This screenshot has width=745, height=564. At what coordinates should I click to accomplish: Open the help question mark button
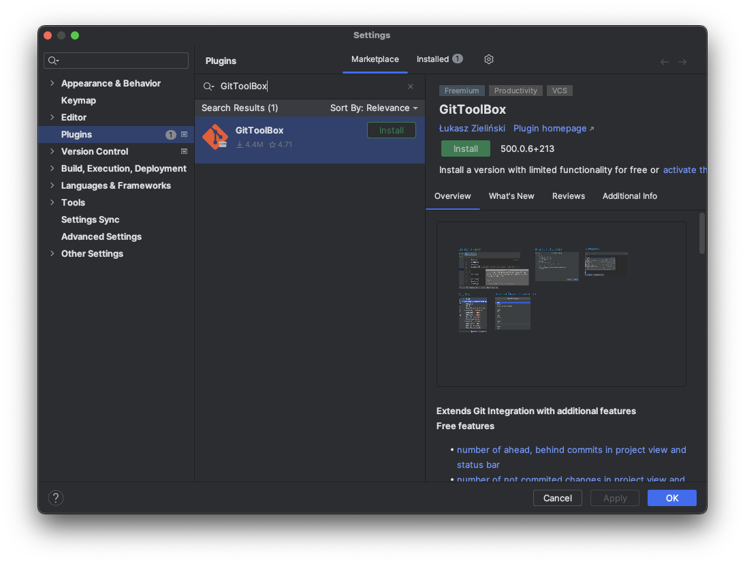coord(56,497)
